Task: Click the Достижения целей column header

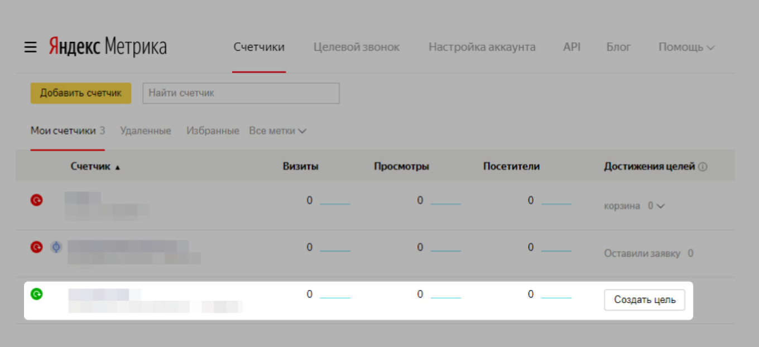Action: (649, 166)
